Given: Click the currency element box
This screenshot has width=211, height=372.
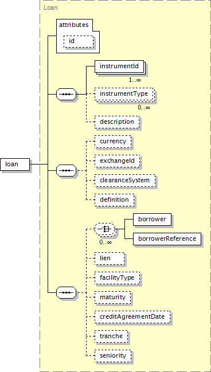Looking at the screenshot, I should (x=113, y=142).
